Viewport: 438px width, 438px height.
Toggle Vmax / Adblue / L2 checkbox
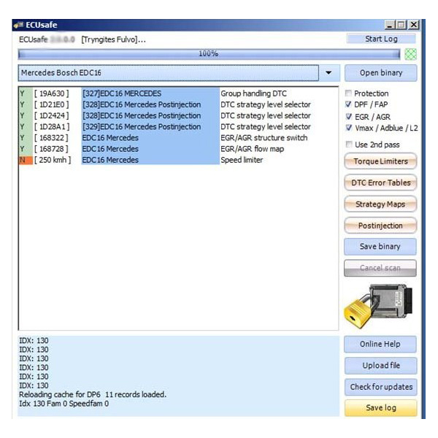(x=348, y=128)
